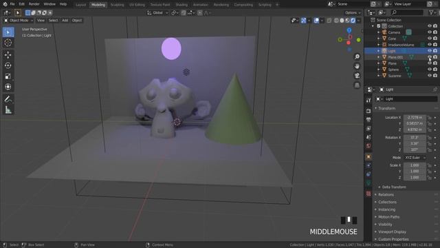Open Tool properties tab with wrench icon
440x248 pixels.
(x=368, y=100)
